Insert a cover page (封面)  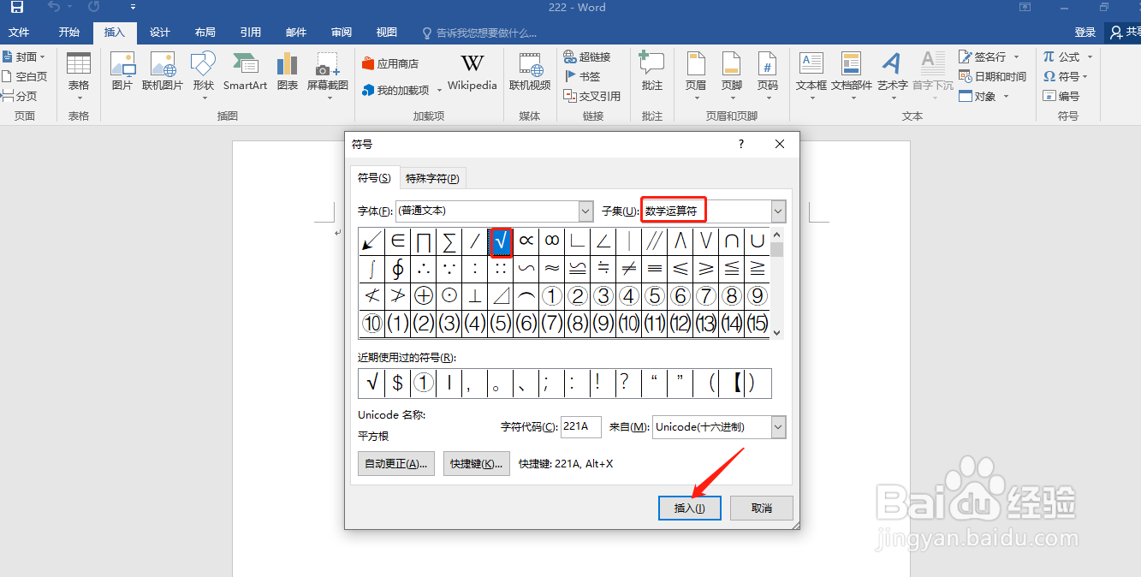point(22,57)
